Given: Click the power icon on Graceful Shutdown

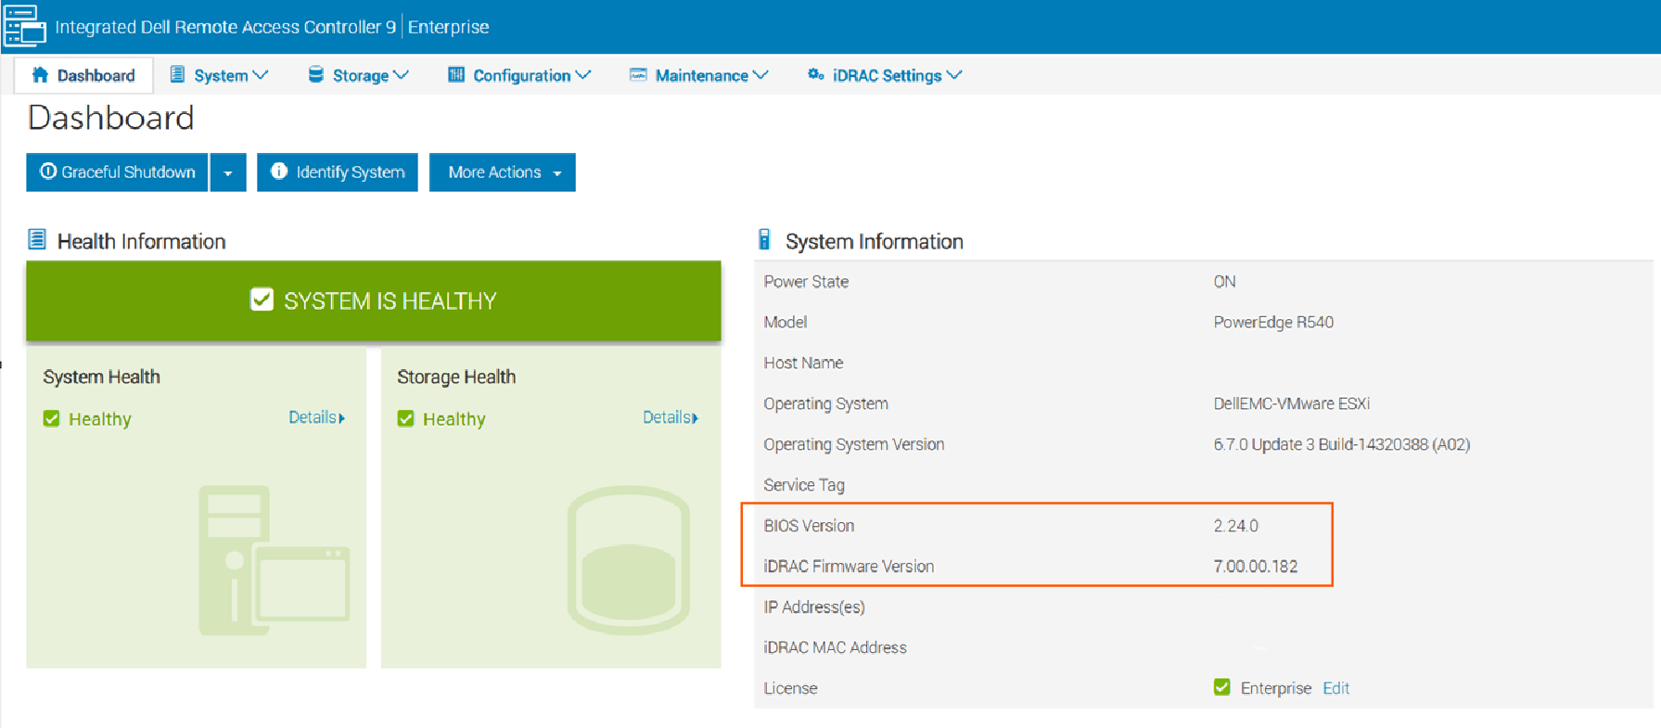Looking at the screenshot, I should click(48, 172).
